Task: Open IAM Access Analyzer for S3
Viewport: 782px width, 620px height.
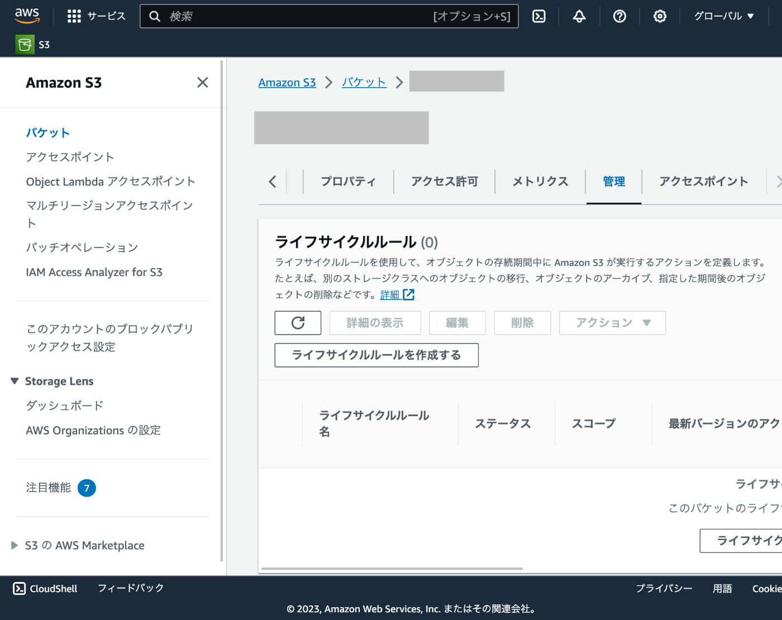Action: click(94, 272)
